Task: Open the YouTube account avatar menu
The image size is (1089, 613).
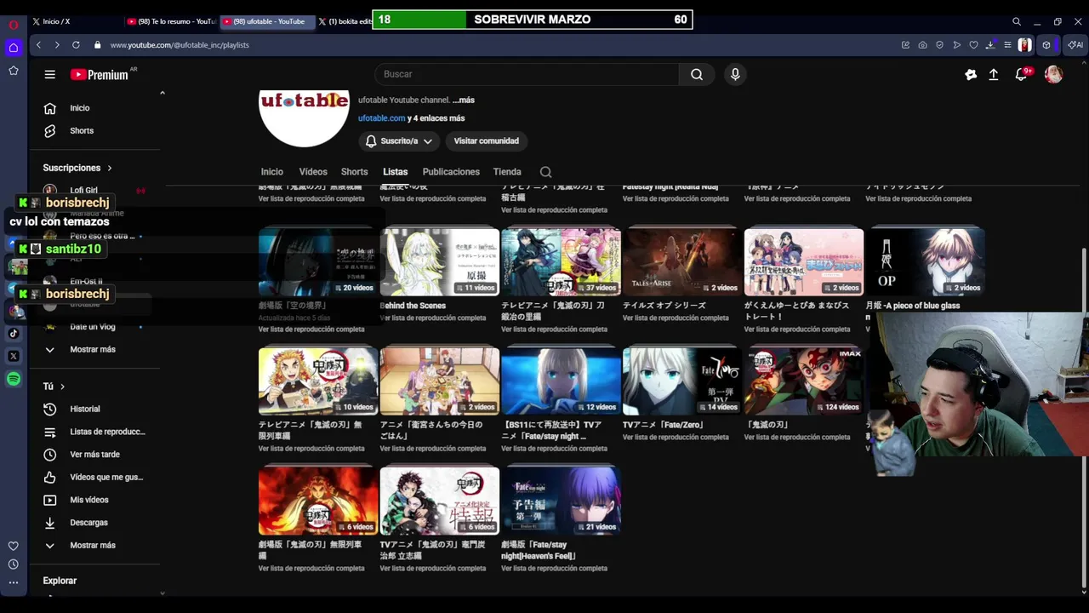Action: pyautogui.click(x=1053, y=75)
